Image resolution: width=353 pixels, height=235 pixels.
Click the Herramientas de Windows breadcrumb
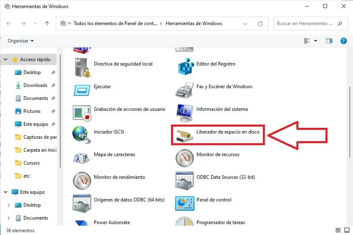(x=194, y=23)
